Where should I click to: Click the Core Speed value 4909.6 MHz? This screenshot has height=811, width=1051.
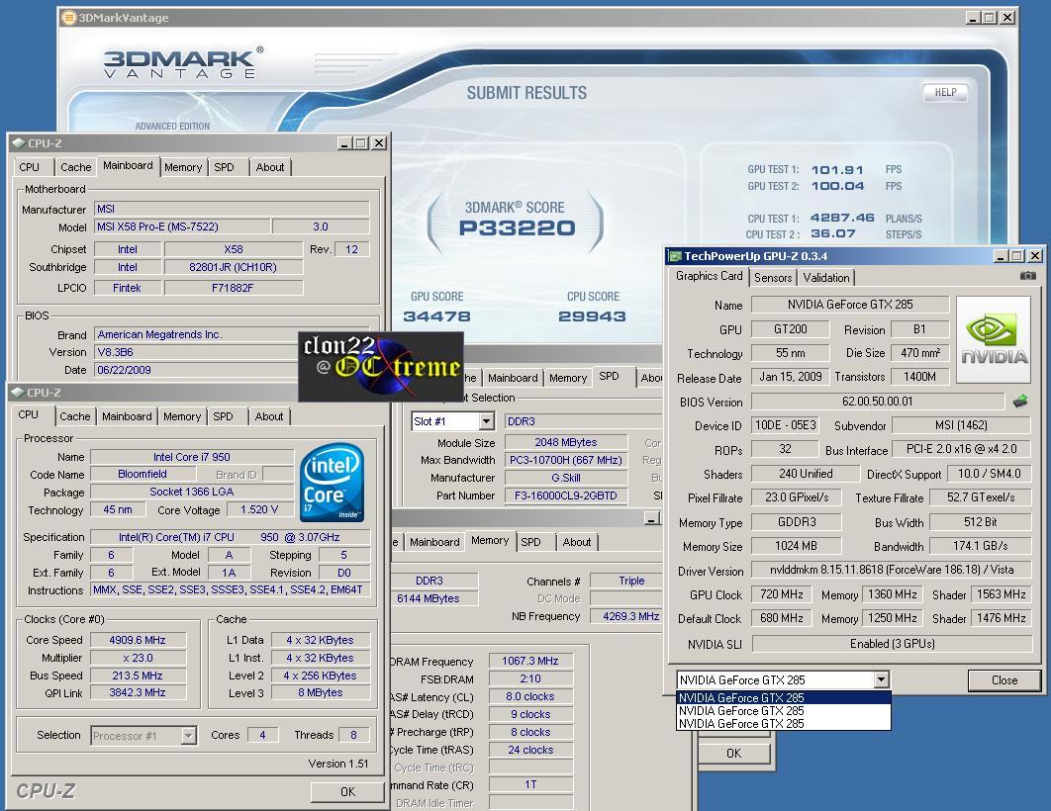pyautogui.click(x=138, y=640)
